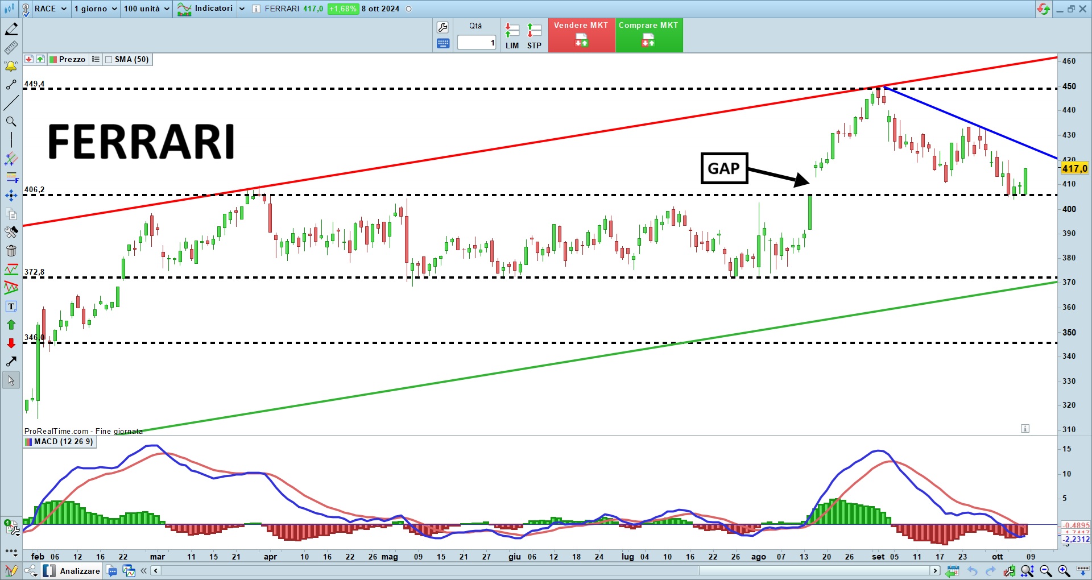
Task: Select the vertical line tool
Action: pyautogui.click(x=11, y=140)
